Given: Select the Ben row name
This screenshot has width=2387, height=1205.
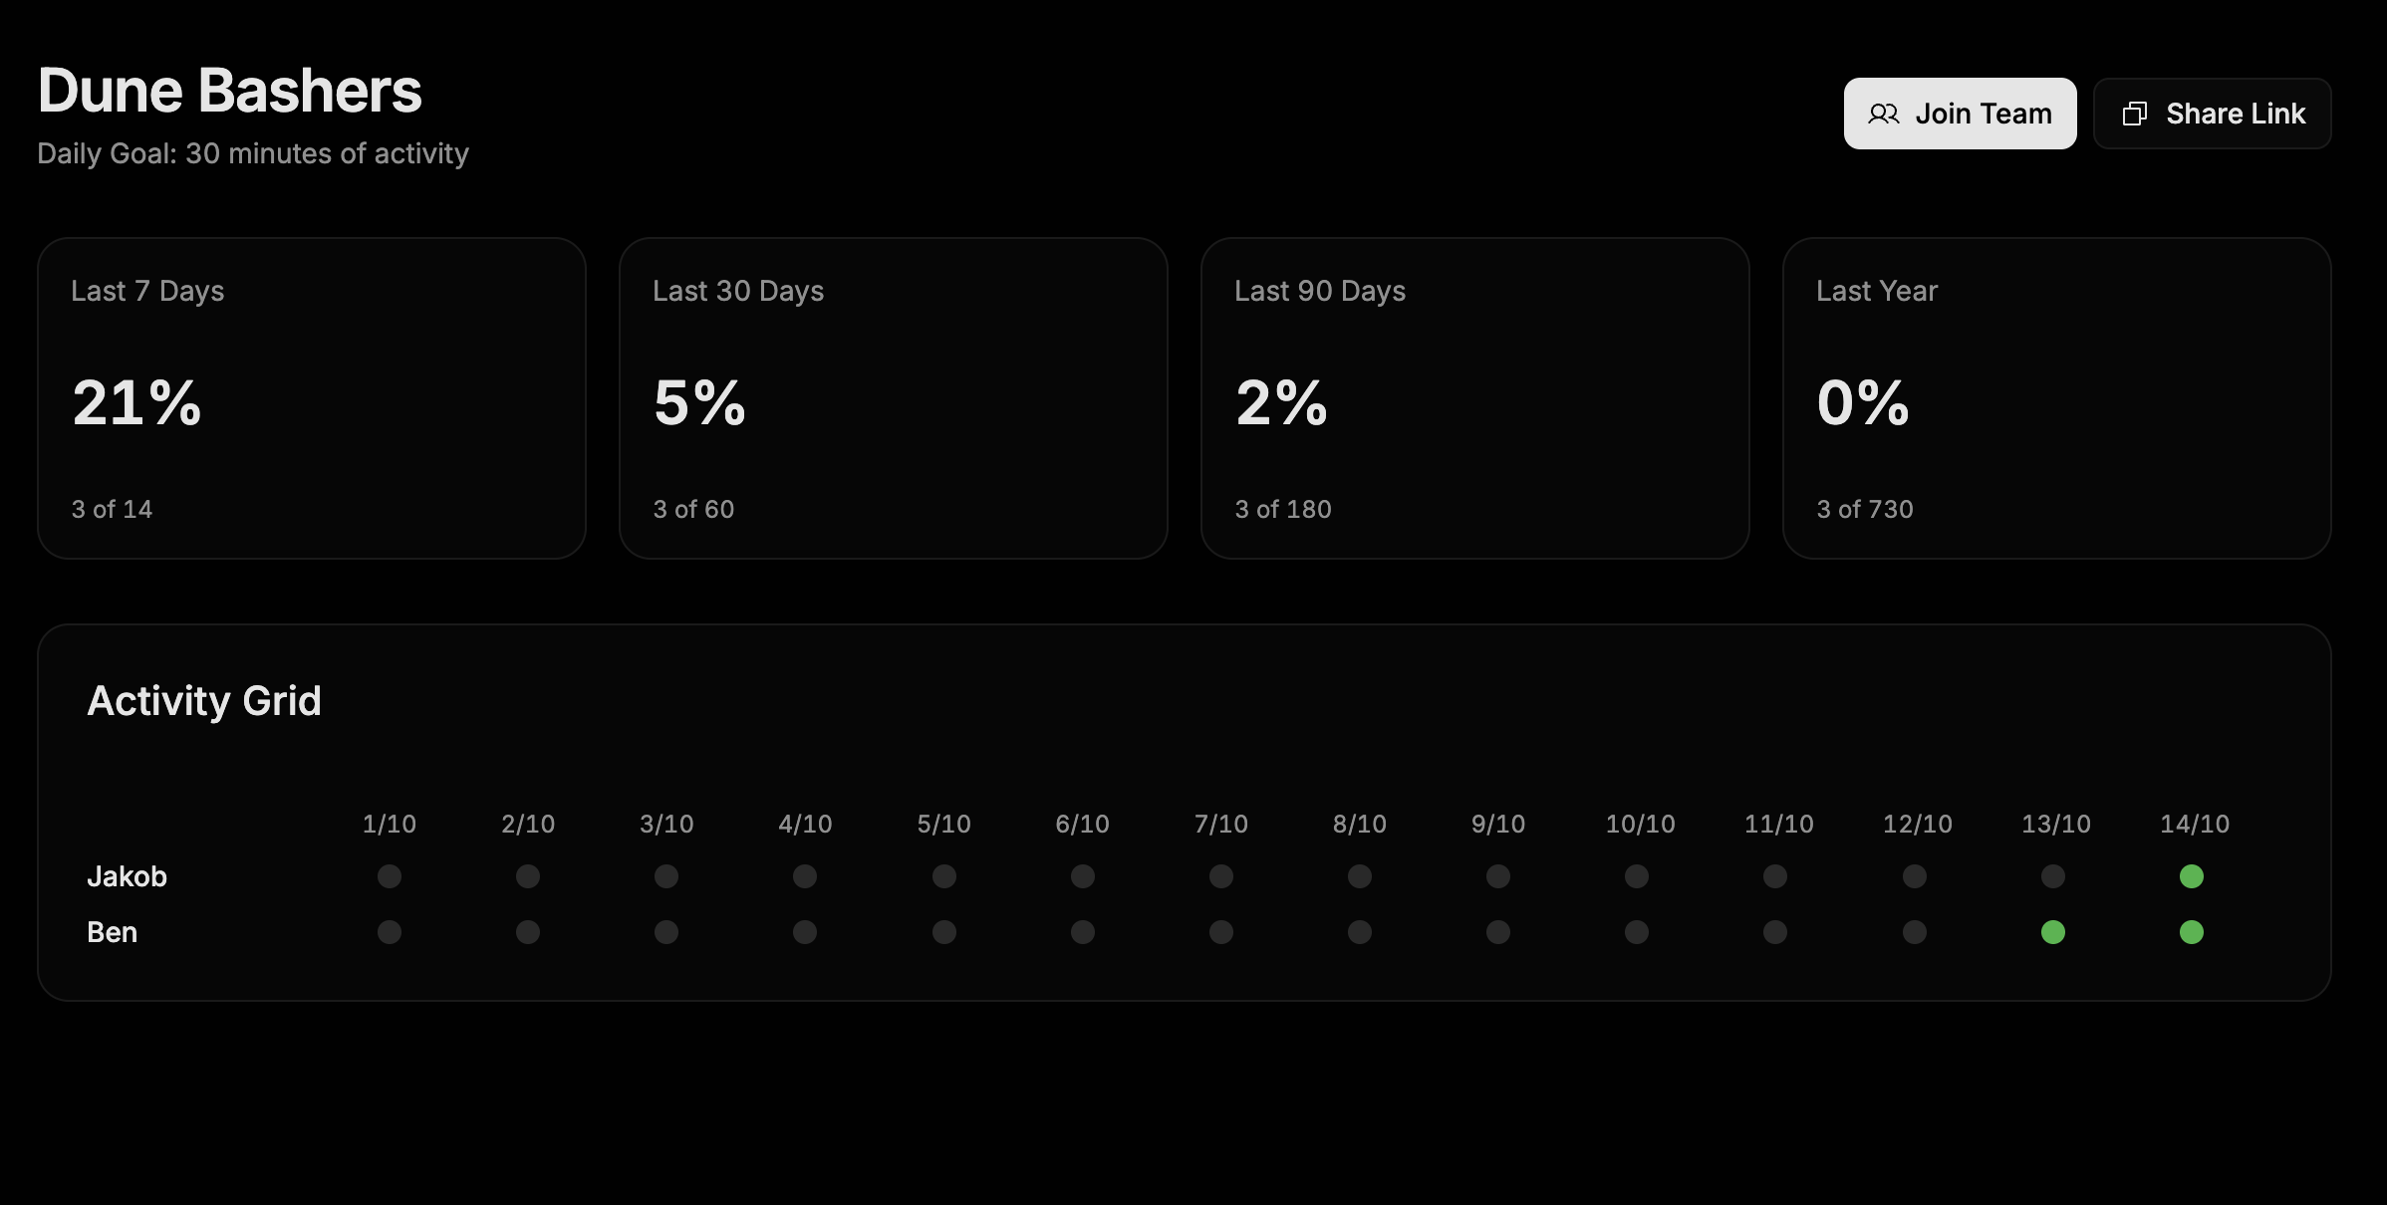Looking at the screenshot, I should click(112, 932).
